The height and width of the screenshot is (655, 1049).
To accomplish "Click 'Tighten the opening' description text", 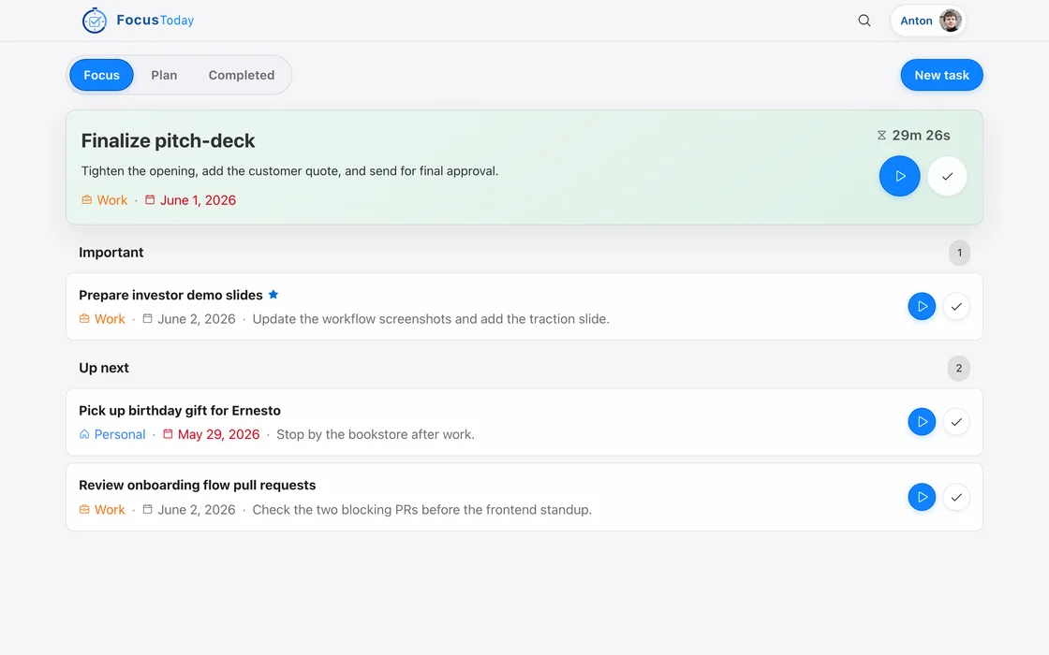I will (x=289, y=170).
